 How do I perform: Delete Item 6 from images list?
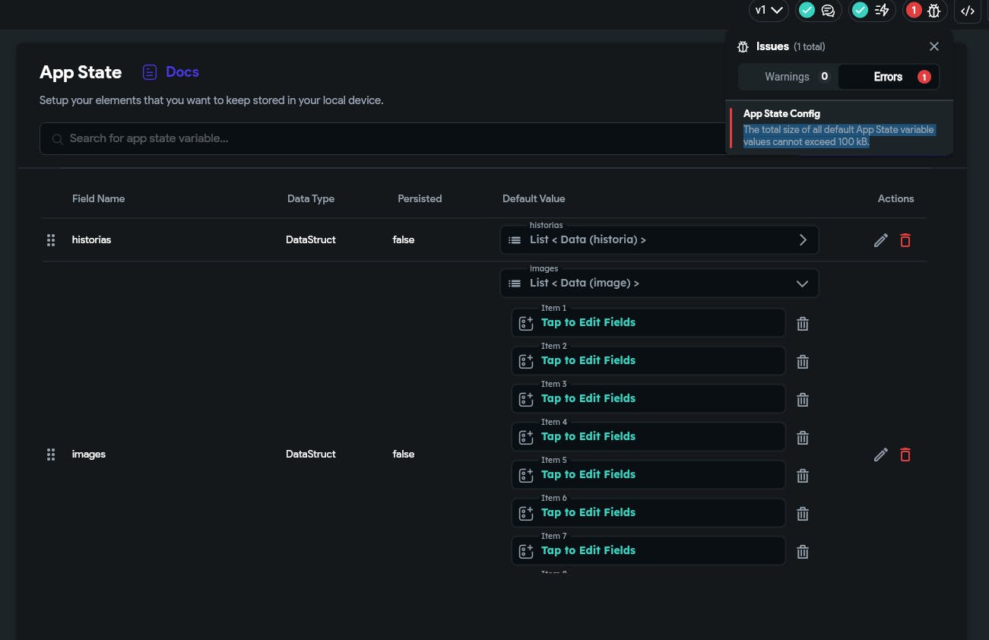pyautogui.click(x=802, y=514)
